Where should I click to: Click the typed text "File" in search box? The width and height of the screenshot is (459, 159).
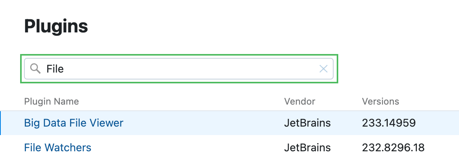pyautogui.click(x=55, y=69)
